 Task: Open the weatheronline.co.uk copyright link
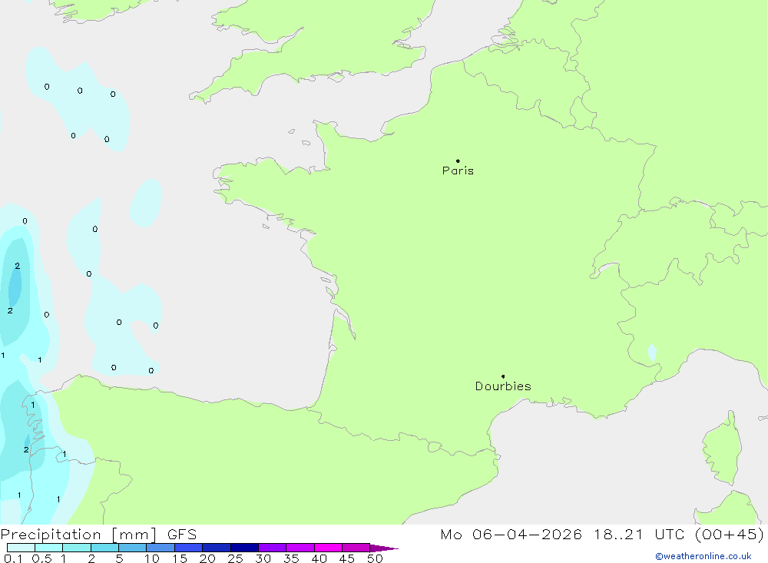pos(703,556)
